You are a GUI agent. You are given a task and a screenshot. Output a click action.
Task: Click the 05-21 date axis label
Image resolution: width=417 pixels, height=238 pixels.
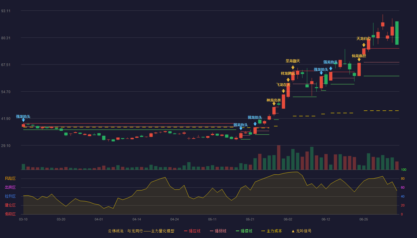pos(250,219)
